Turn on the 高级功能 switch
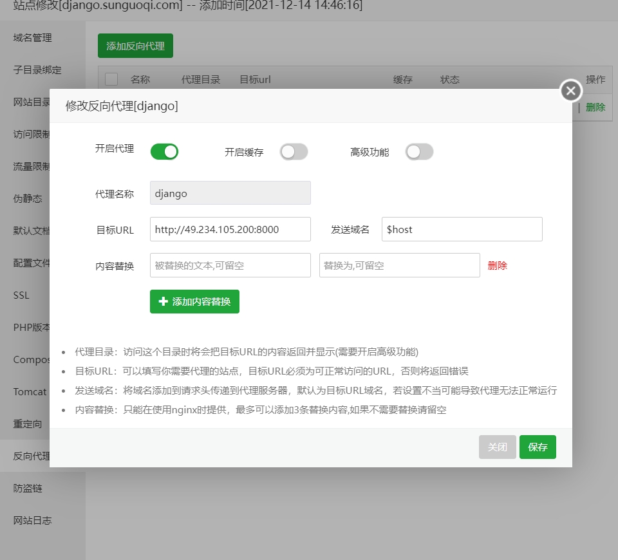The image size is (618, 560). (x=419, y=152)
